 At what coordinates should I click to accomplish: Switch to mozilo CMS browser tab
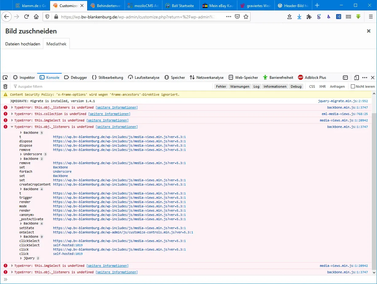click(143, 6)
